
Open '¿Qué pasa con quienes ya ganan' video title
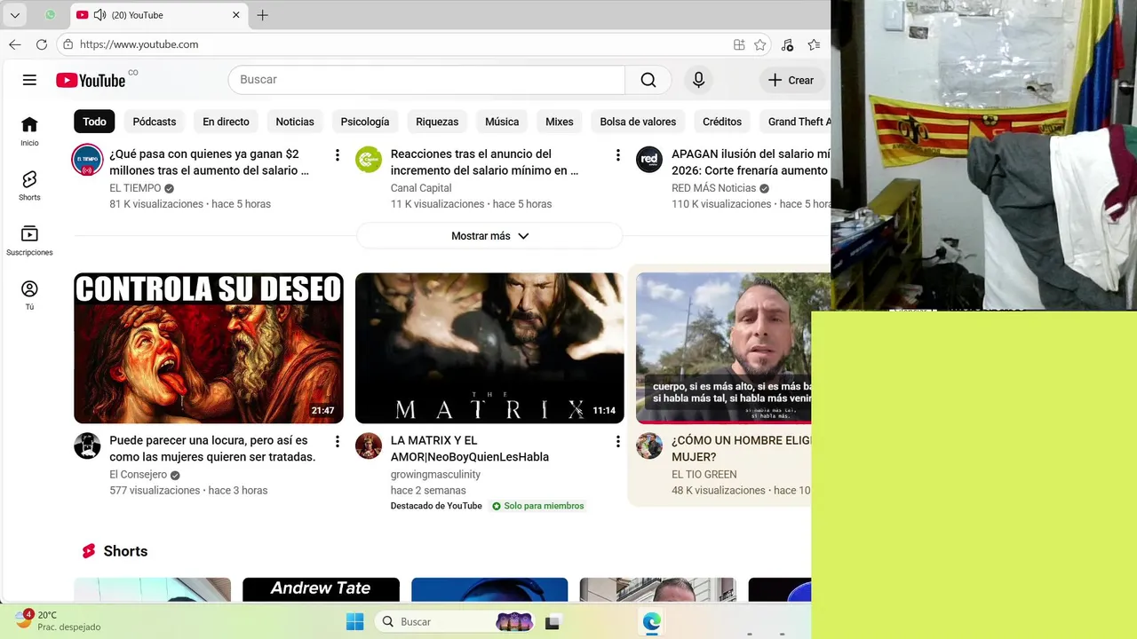click(209, 162)
